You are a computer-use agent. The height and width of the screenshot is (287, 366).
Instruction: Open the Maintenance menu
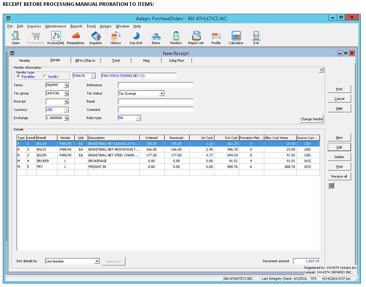[x=56, y=26]
